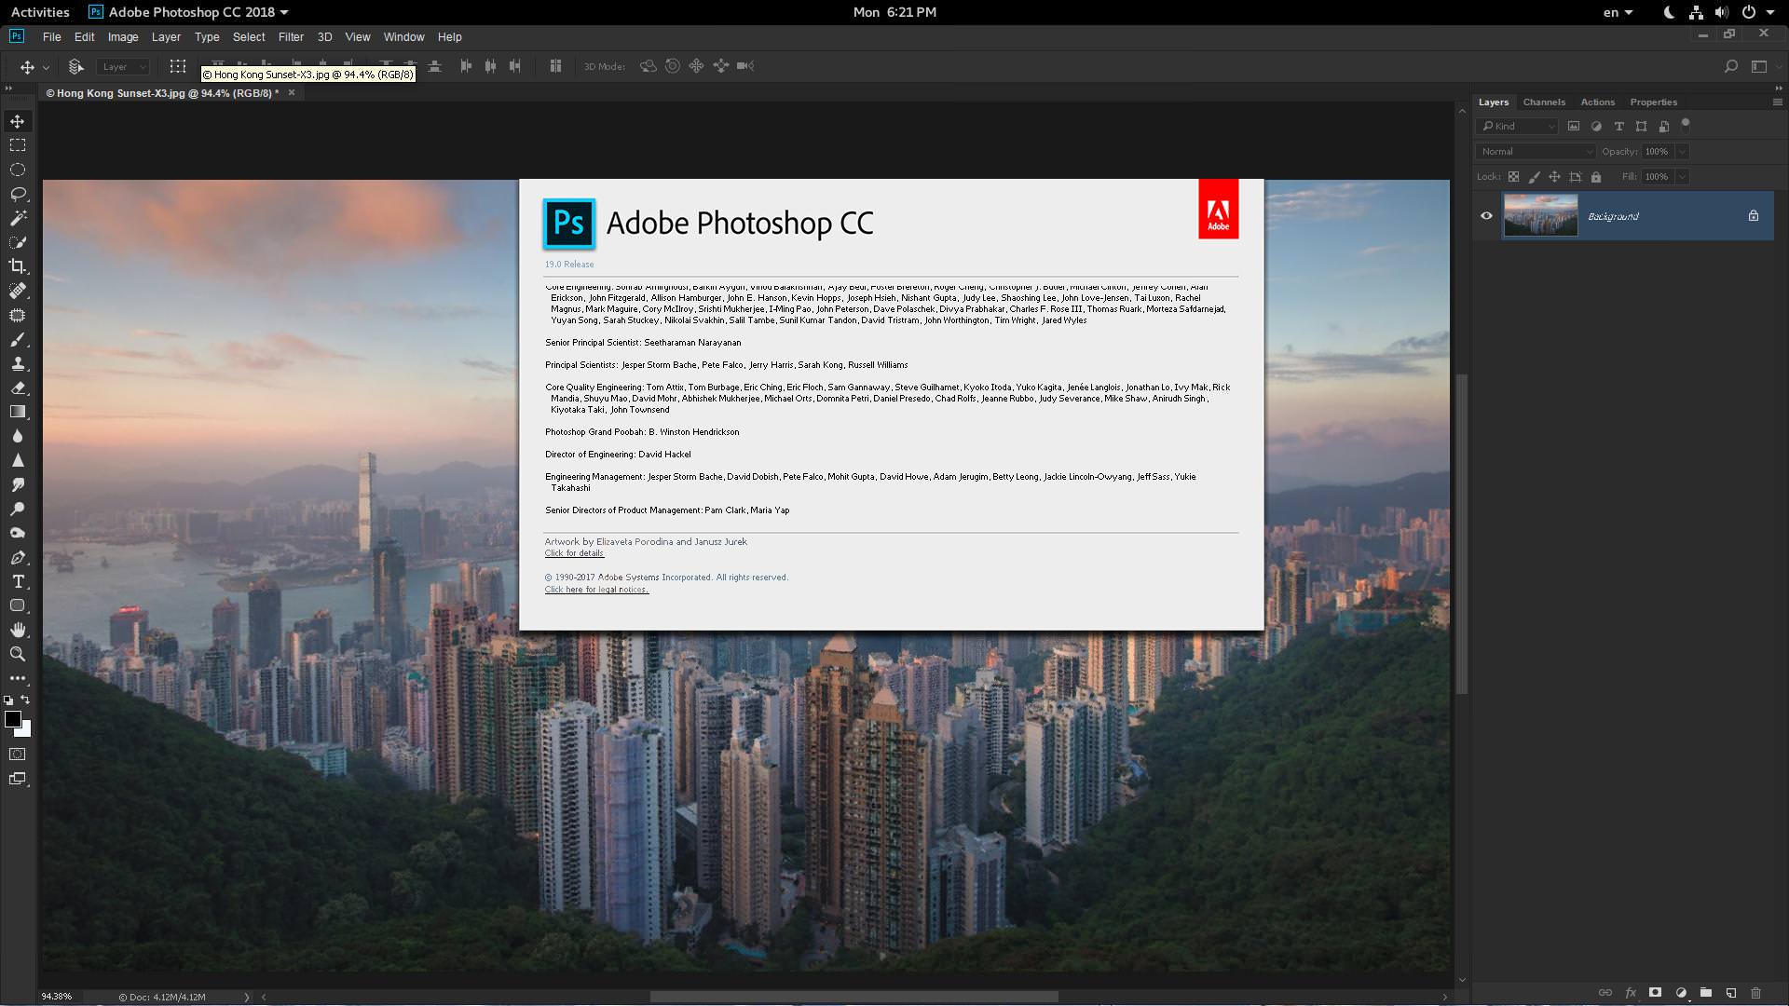Select the Healing Brush bandage tool
This screenshot has width=1789, height=1006.
coord(18,291)
